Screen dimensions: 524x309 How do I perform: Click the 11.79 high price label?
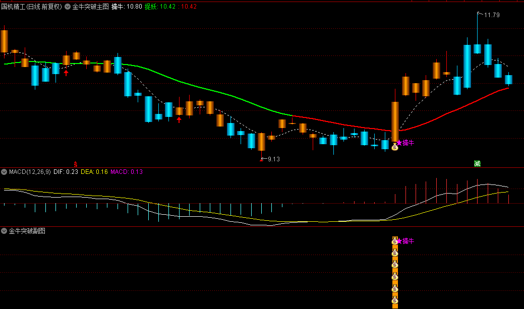click(492, 15)
